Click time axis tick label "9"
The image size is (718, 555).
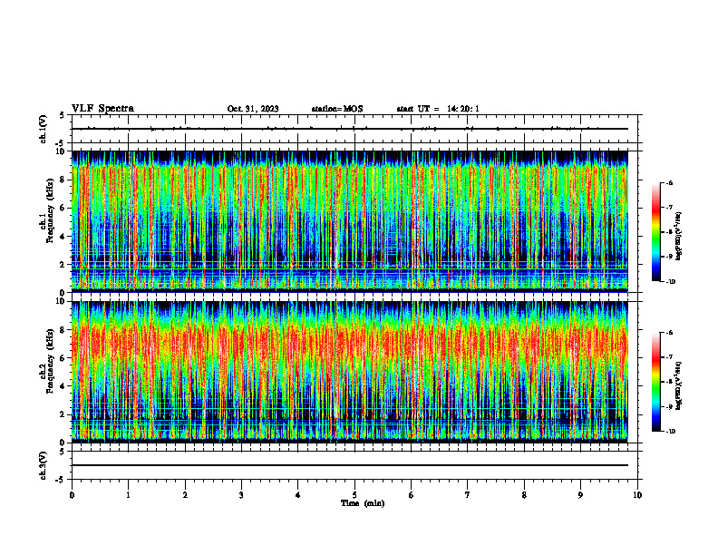pos(580,495)
